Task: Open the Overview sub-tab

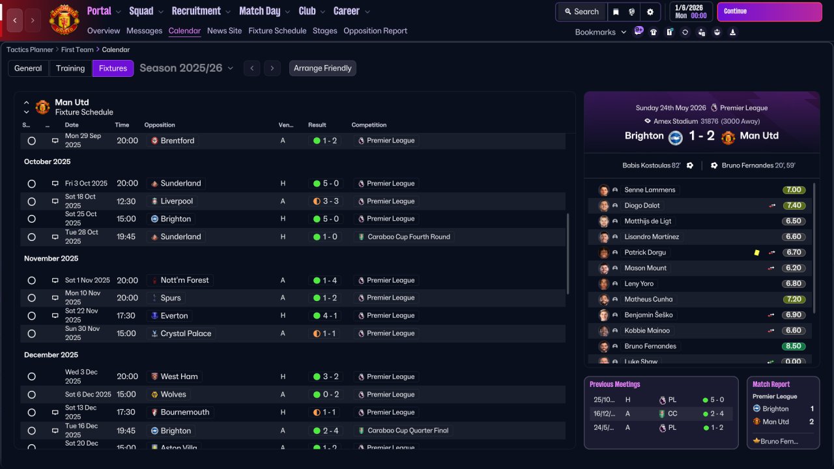Action: [104, 31]
